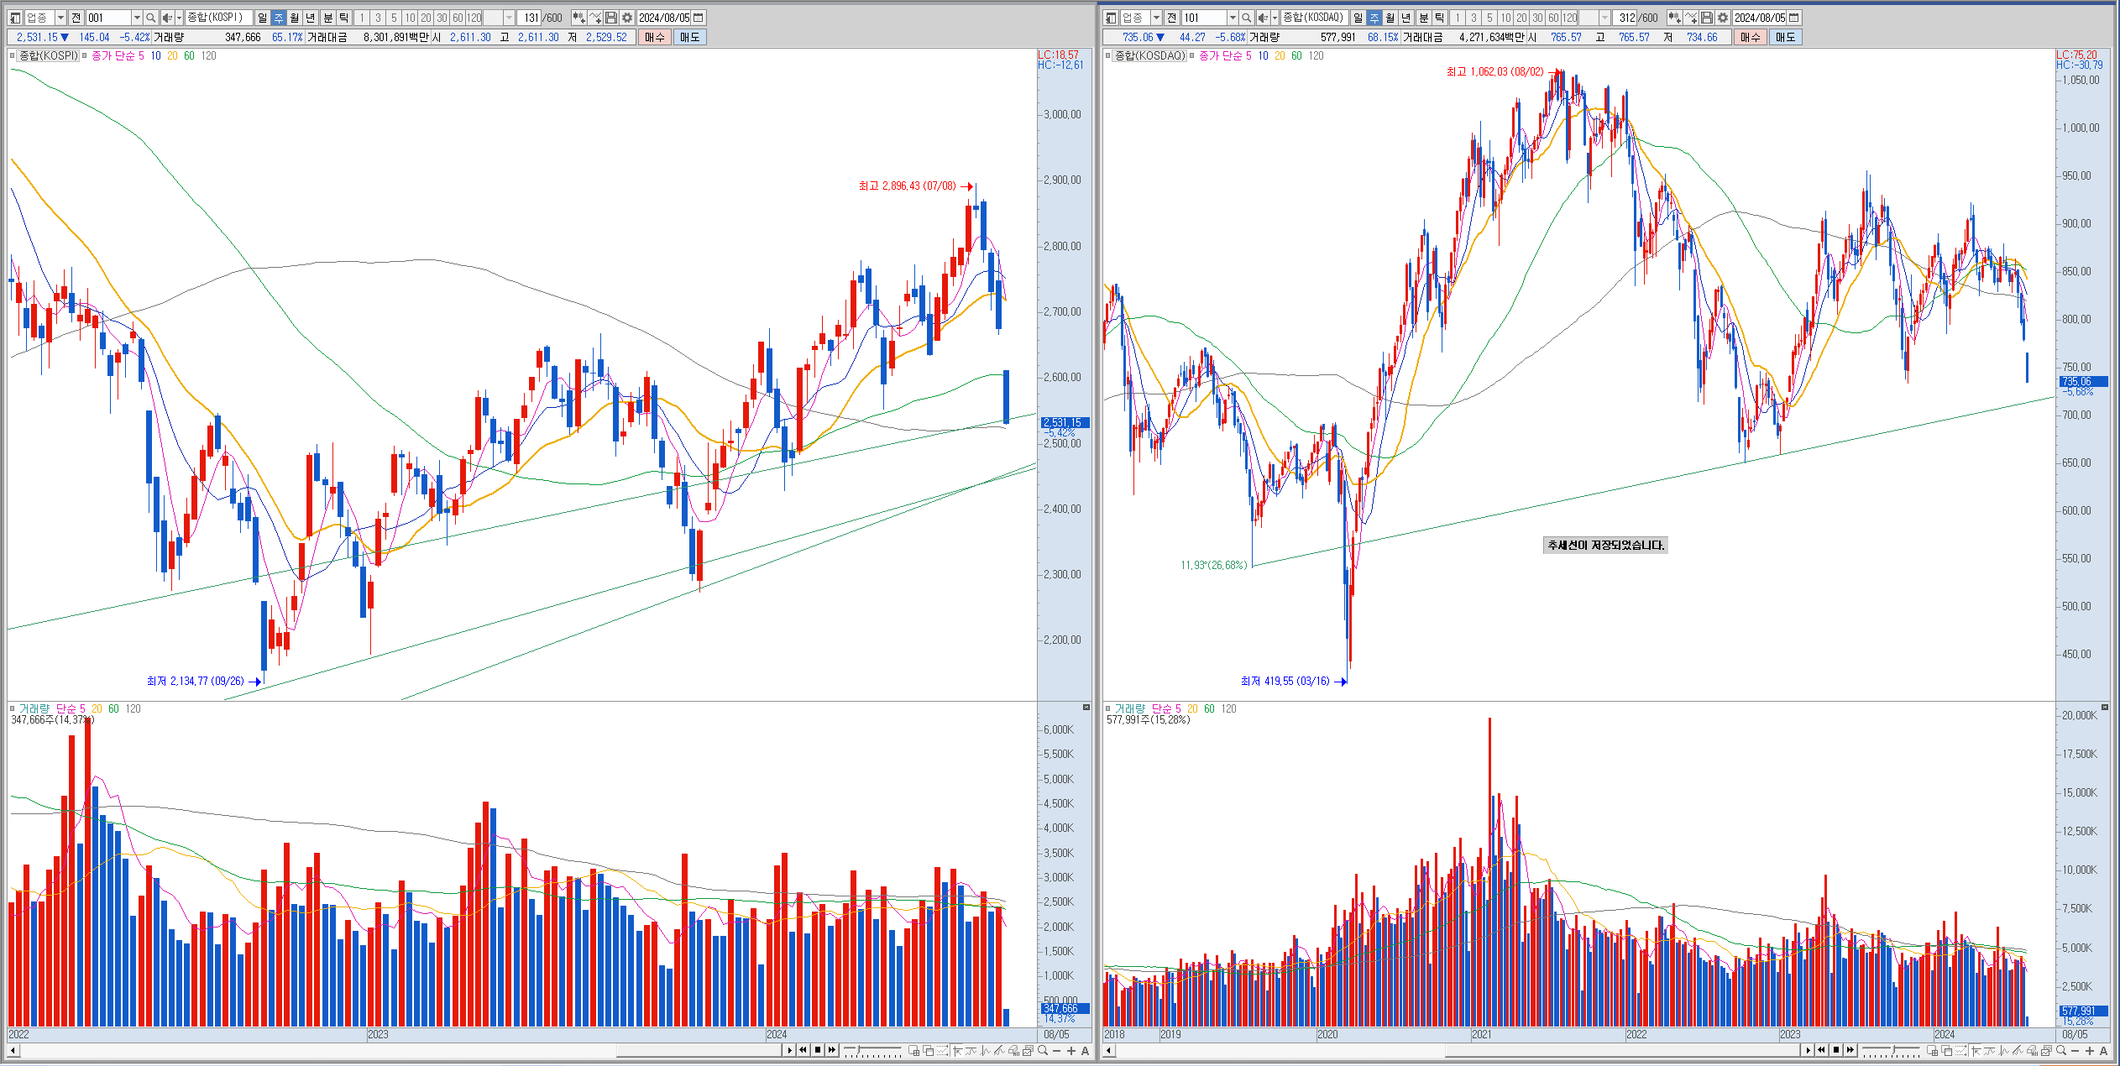Viewport: 2120px width, 1066px height.
Task: Adjust the zoom slider under KOSPI chart
Action: coord(858,1049)
